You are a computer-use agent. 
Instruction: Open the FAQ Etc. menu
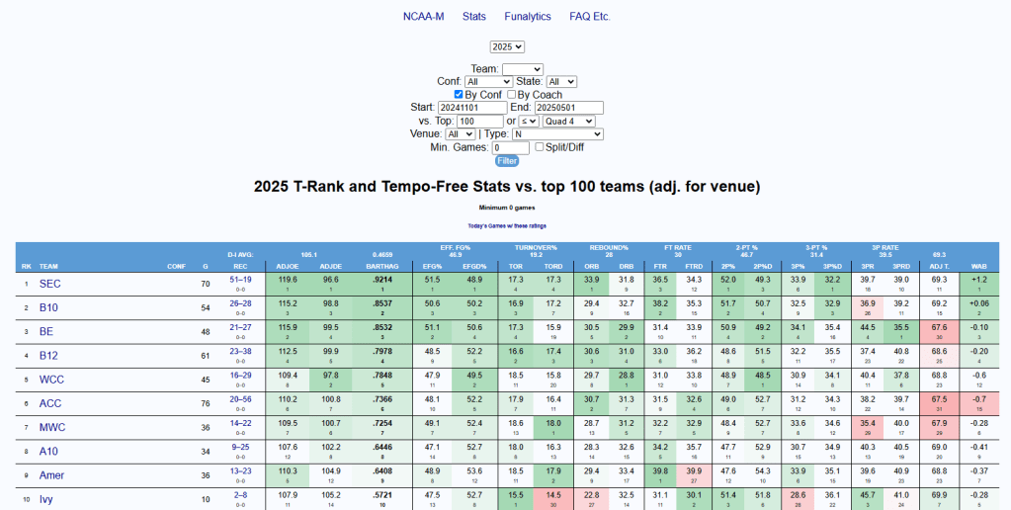(x=590, y=17)
